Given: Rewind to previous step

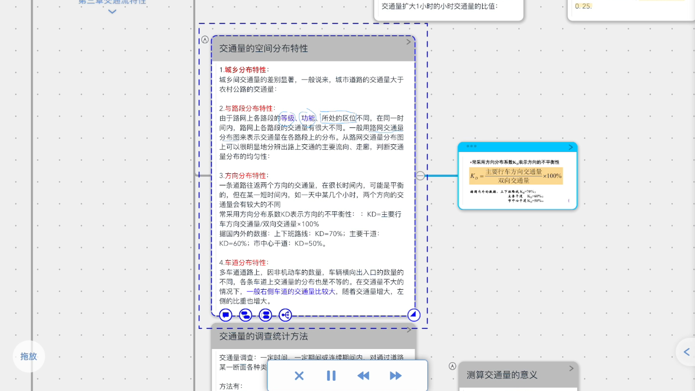Looking at the screenshot, I should tap(363, 376).
